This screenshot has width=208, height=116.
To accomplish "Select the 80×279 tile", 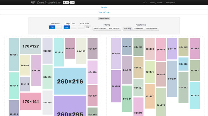I will point(161,102).
